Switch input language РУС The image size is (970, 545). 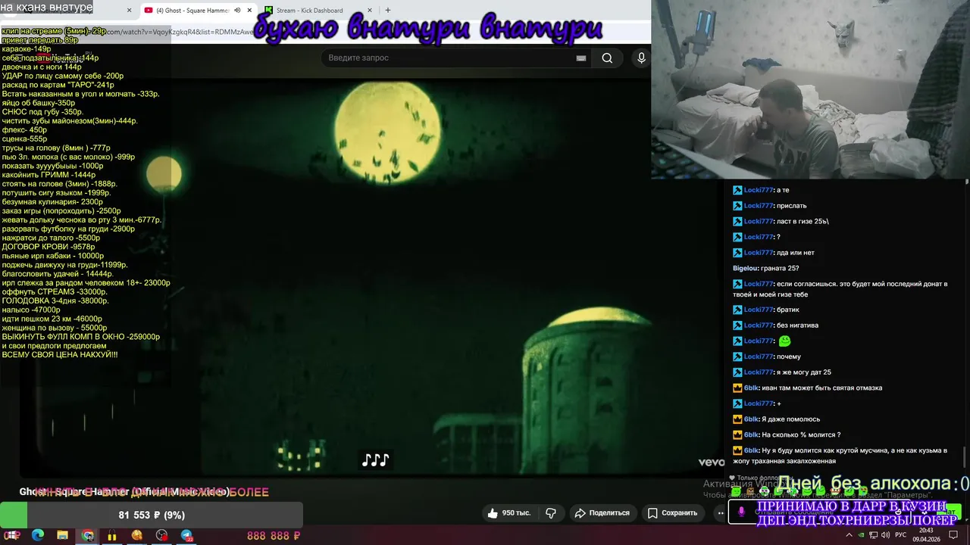[x=901, y=535]
